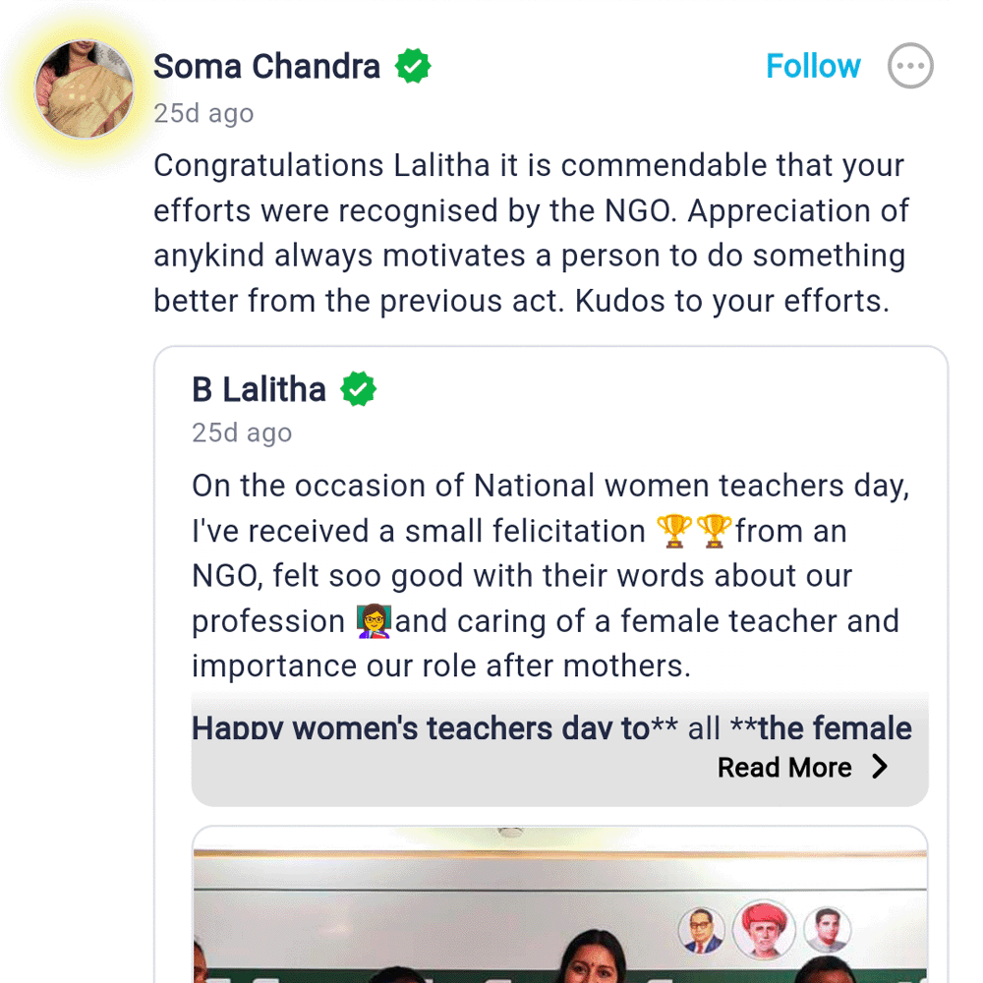Open the B Lalitha profile name
Image resolution: width=983 pixels, height=983 pixels.
click(259, 389)
